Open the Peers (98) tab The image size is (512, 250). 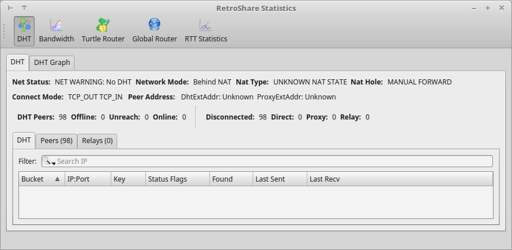57,141
